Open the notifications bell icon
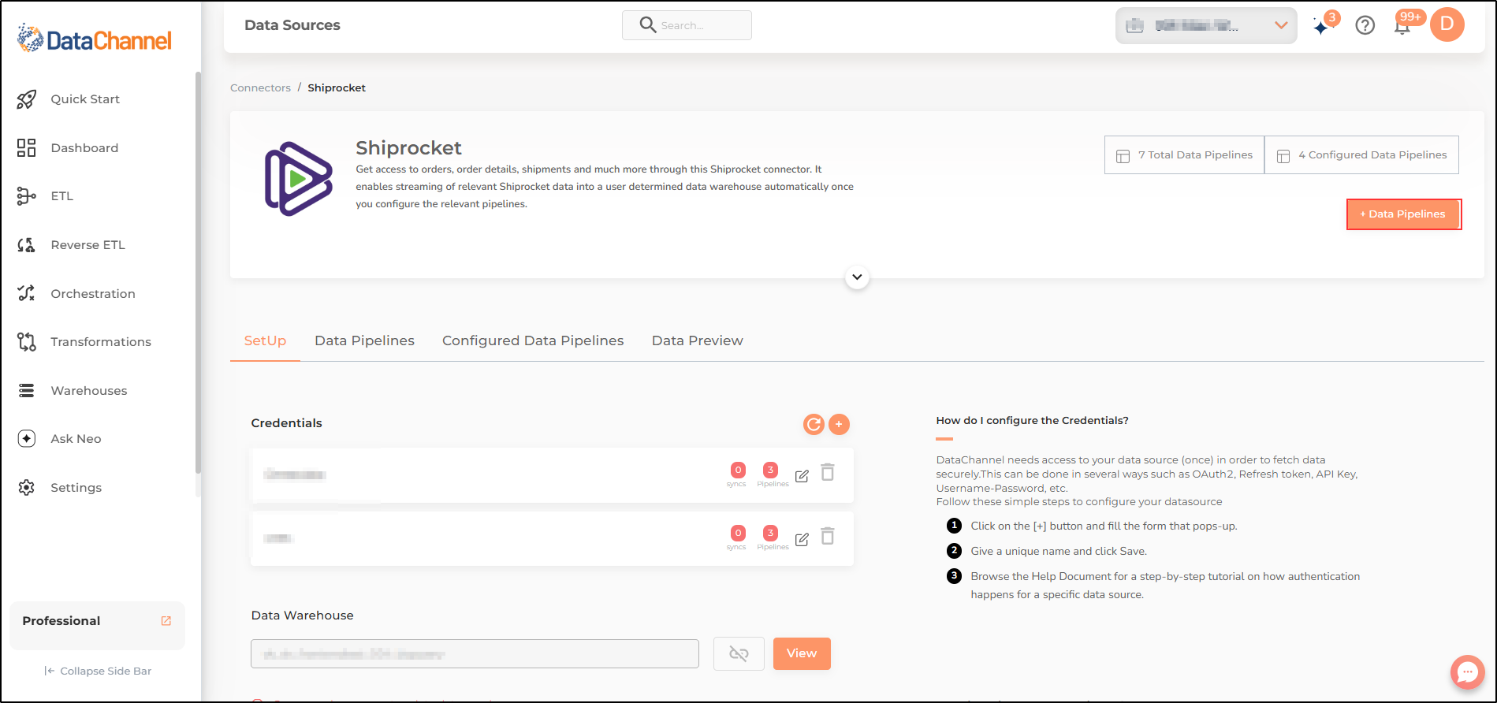This screenshot has width=1497, height=703. [1402, 26]
